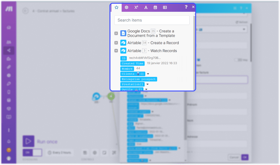Switch to math functions X¹ tab
The width and height of the screenshot is (280, 165).
point(136,7)
